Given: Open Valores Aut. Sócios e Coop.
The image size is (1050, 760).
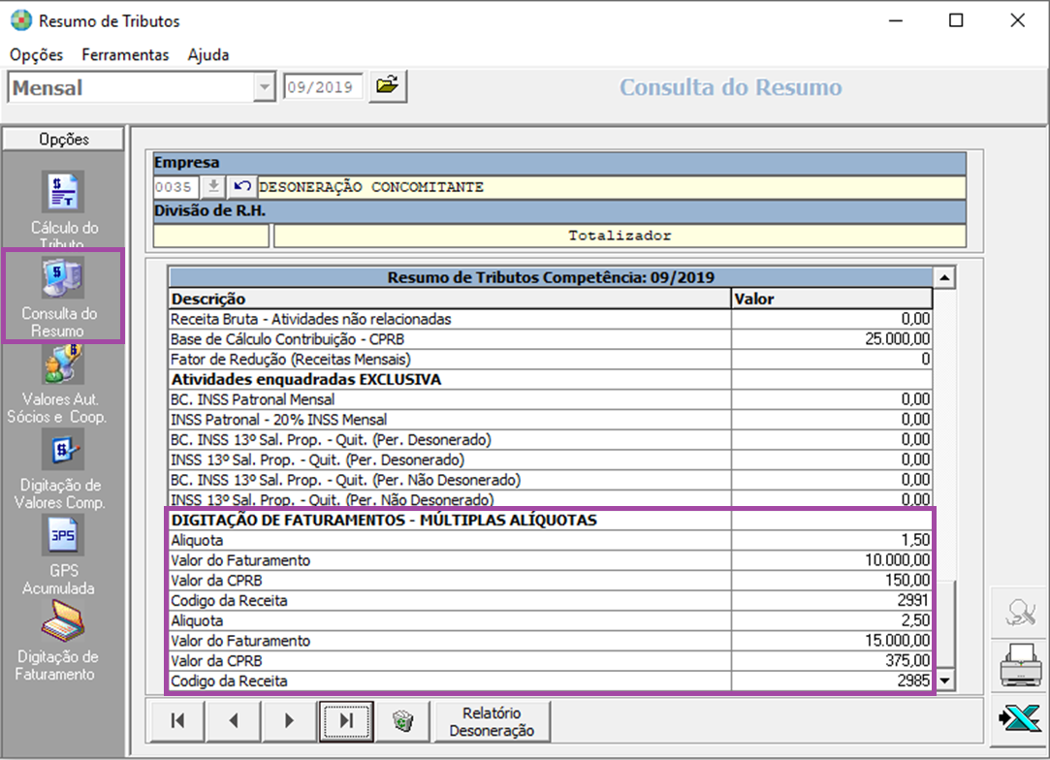Looking at the screenshot, I should point(61,384).
